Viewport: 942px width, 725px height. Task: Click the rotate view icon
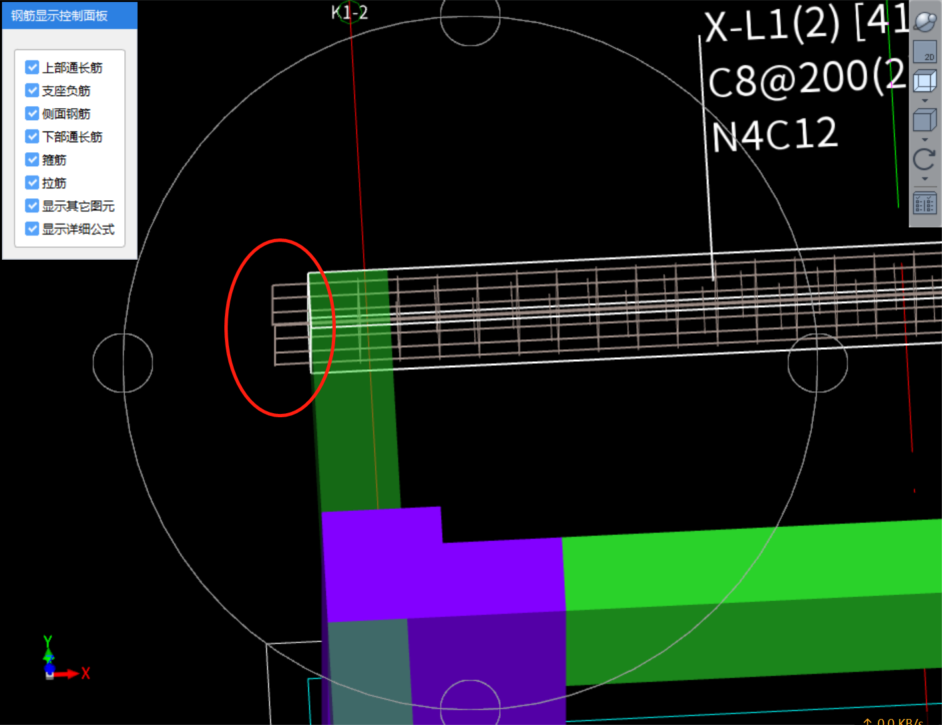(925, 159)
